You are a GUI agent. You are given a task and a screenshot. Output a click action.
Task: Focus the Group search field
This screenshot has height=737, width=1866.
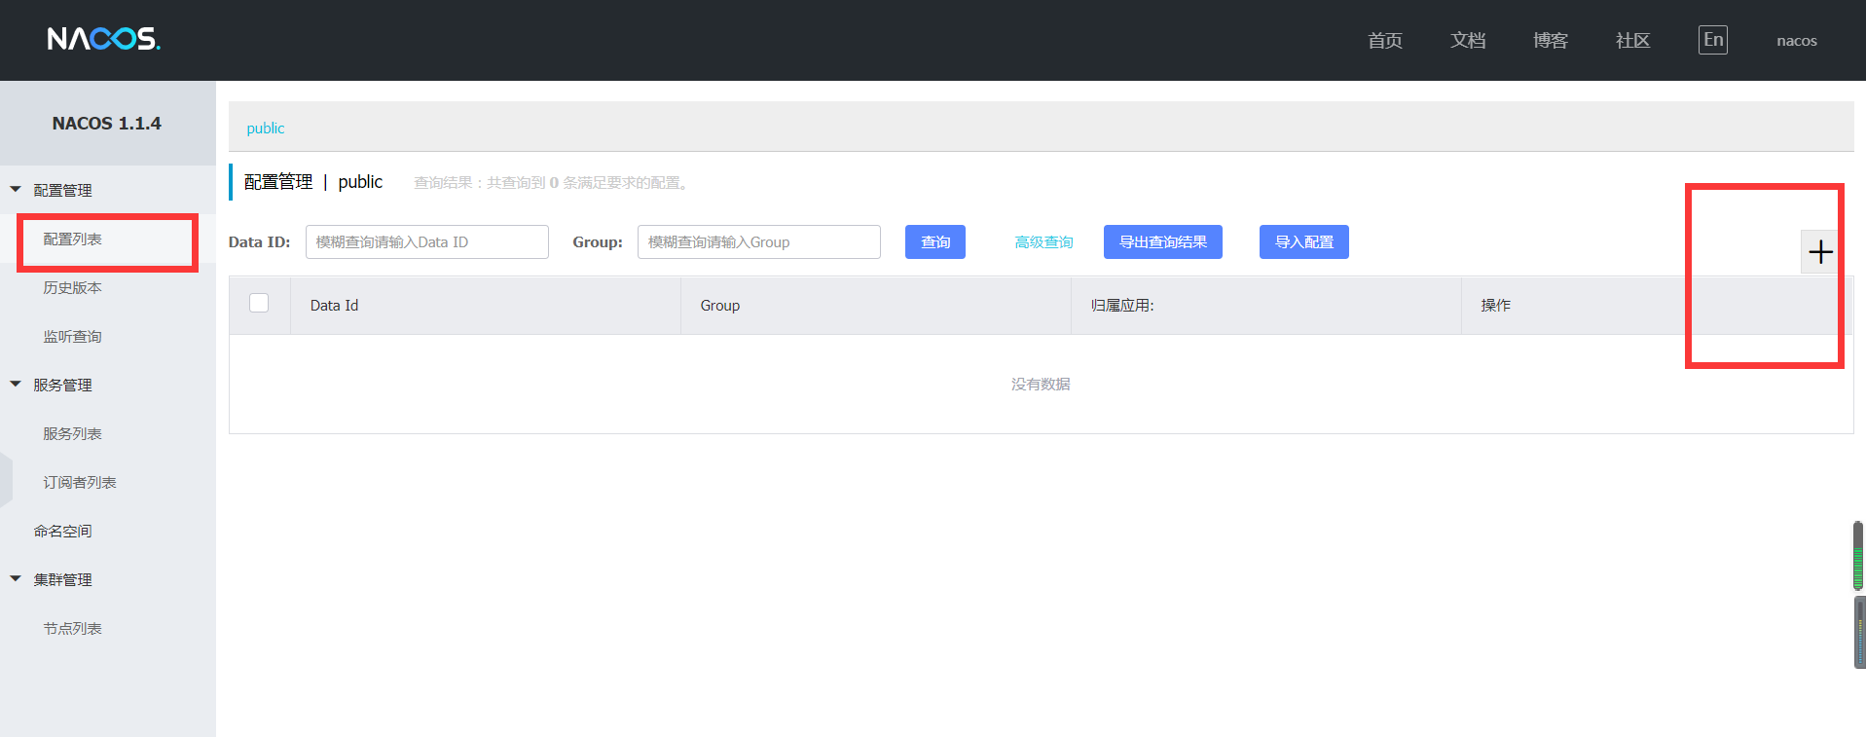point(759,242)
